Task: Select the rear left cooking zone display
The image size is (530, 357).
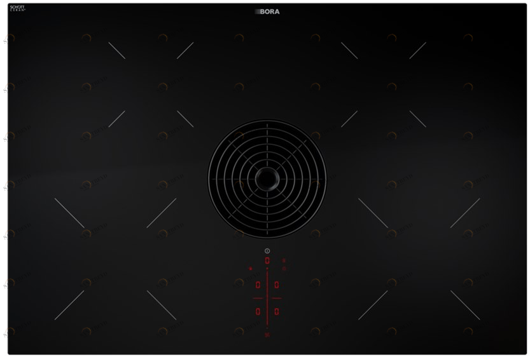Action: click(x=258, y=285)
